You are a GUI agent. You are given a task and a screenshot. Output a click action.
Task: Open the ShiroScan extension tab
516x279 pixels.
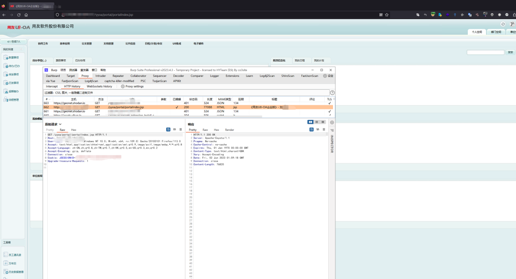(x=288, y=76)
